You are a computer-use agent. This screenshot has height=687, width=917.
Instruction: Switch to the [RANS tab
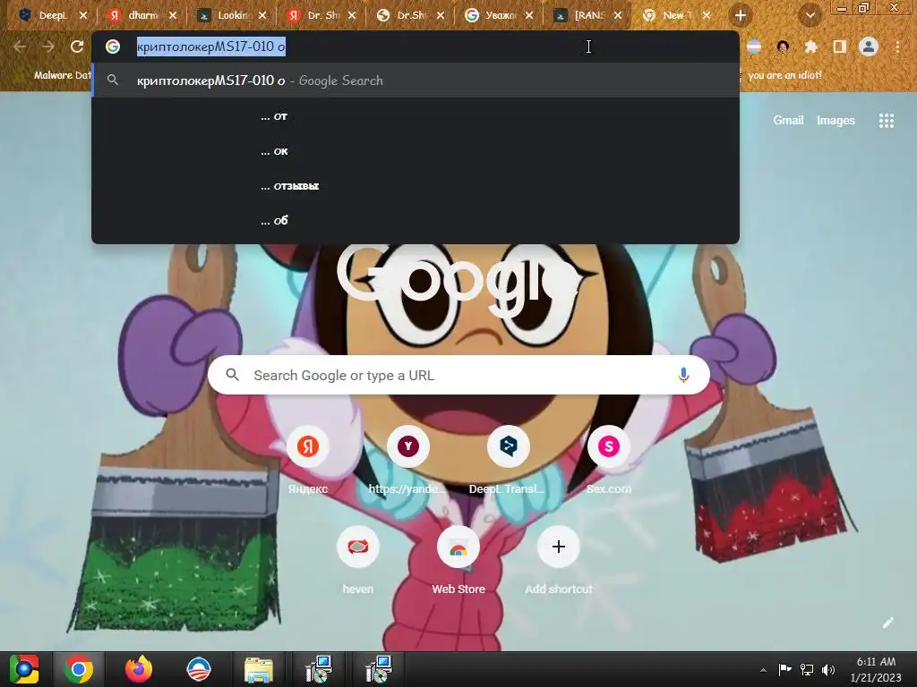click(x=587, y=16)
